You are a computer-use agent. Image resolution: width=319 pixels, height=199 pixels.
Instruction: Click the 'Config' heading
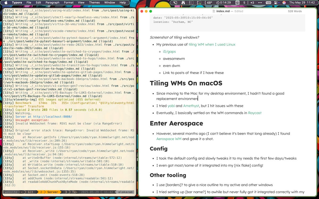click(x=158, y=149)
